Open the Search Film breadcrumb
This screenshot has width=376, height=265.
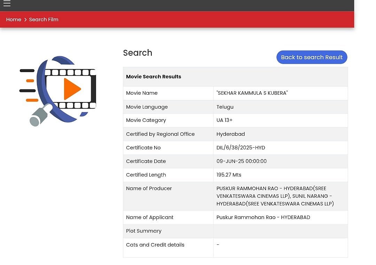[44, 20]
